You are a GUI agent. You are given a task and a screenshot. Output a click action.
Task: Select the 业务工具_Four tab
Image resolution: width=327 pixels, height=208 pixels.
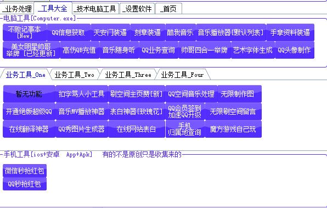[182, 75]
